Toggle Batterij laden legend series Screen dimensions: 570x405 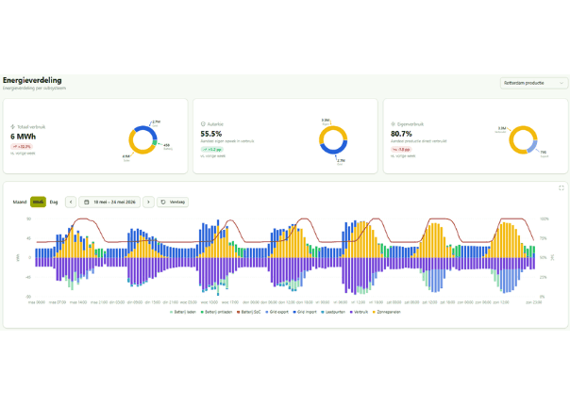point(183,312)
